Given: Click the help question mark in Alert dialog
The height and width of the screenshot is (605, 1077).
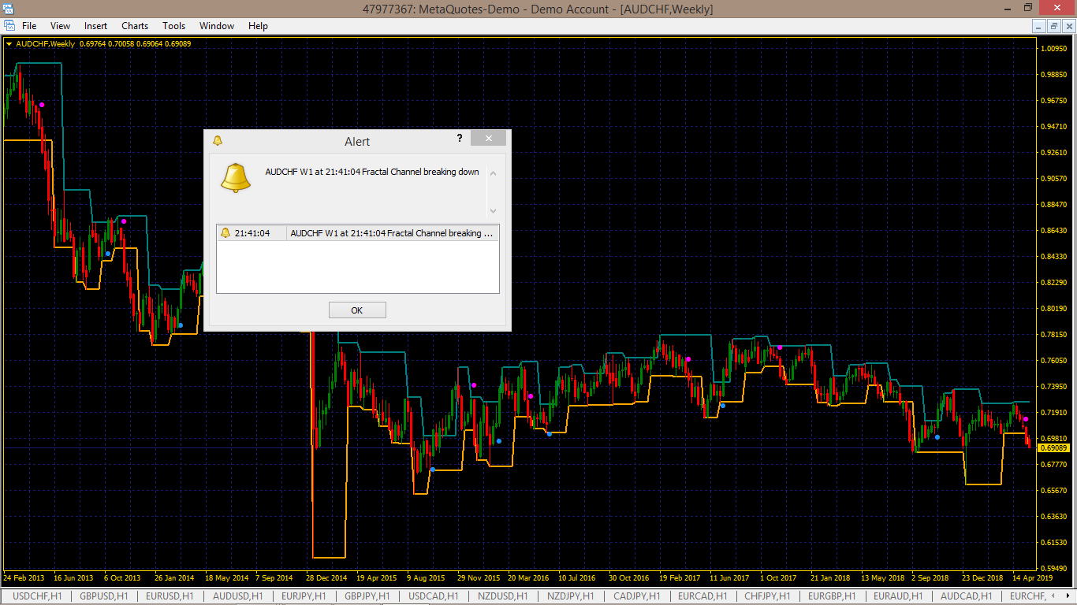Looking at the screenshot, I should point(460,138).
